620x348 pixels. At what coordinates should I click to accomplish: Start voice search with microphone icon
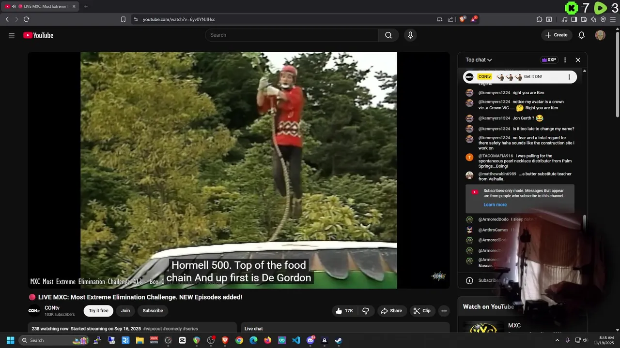[410, 35]
